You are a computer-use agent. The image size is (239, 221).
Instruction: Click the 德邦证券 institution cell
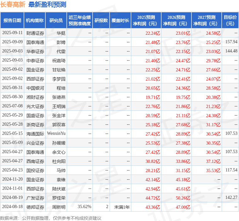click(x=35, y=207)
